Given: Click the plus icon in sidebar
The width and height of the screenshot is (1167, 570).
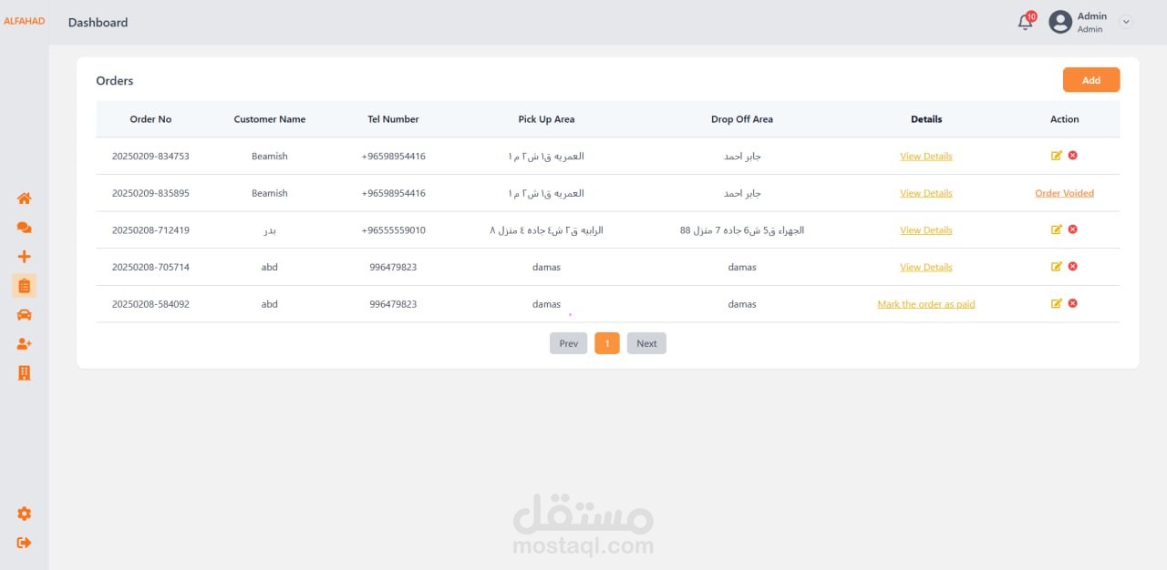Looking at the screenshot, I should 25,257.
